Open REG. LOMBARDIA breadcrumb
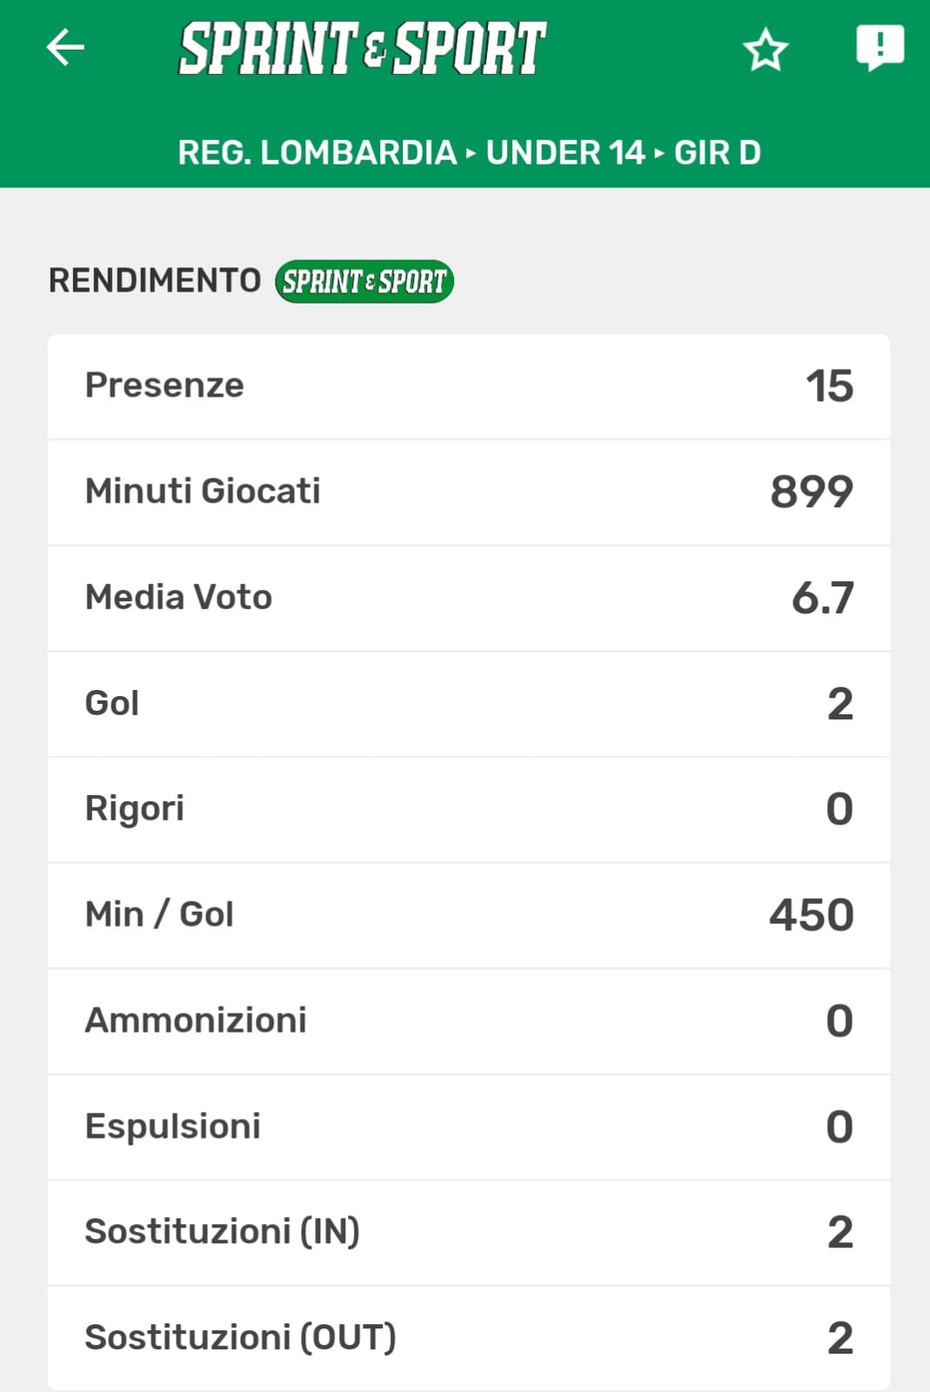This screenshot has width=930, height=1392. 317,153
